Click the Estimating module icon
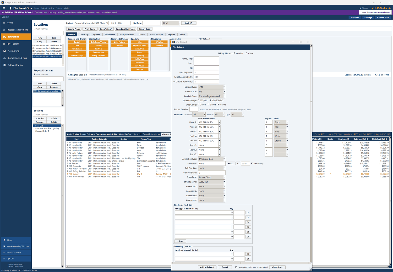The width and height of the screenshot is (393, 272). (x=4, y=37)
